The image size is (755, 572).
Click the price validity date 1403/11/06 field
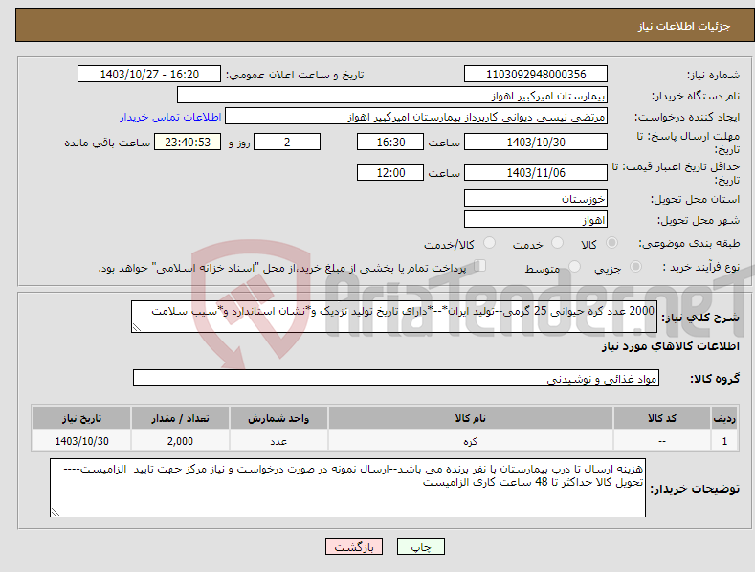[536, 172]
